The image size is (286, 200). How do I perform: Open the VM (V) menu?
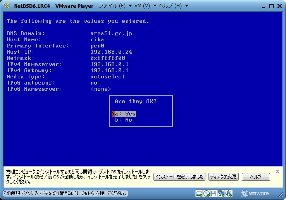pyautogui.click(x=142, y=6)
